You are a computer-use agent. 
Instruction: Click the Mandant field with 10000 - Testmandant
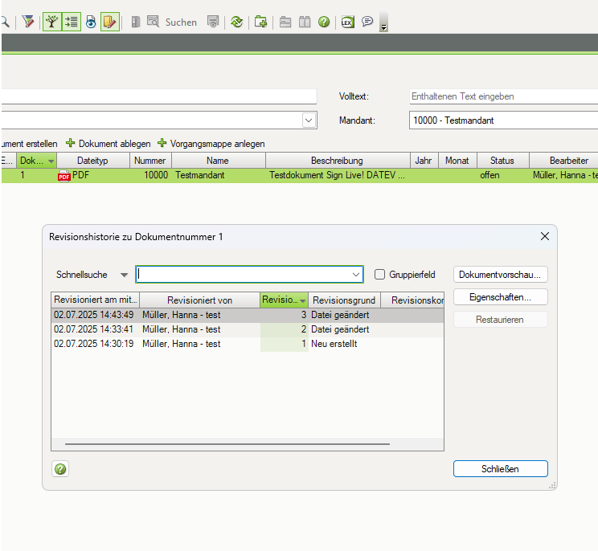pyautogui.click(x=503, y=120)
